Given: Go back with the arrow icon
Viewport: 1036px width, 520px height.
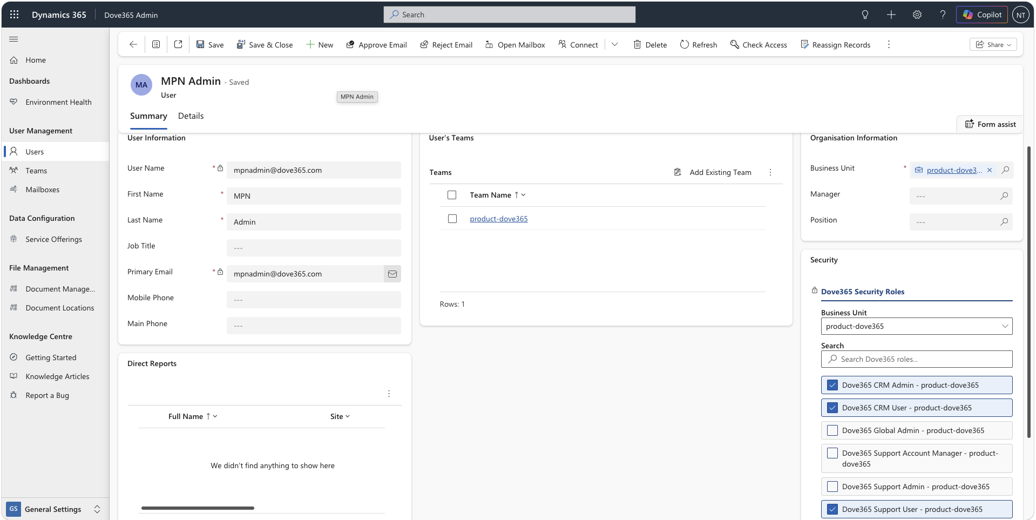Looking at the screenshot, I should coord(133,44).
